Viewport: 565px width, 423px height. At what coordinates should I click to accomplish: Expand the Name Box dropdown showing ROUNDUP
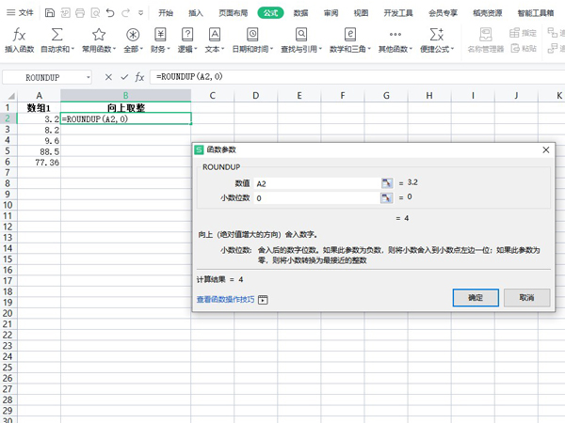click(x=89, y=77)
